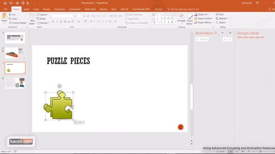
Task: Open the Layout dropdown
Action: (x=43, y=15)
